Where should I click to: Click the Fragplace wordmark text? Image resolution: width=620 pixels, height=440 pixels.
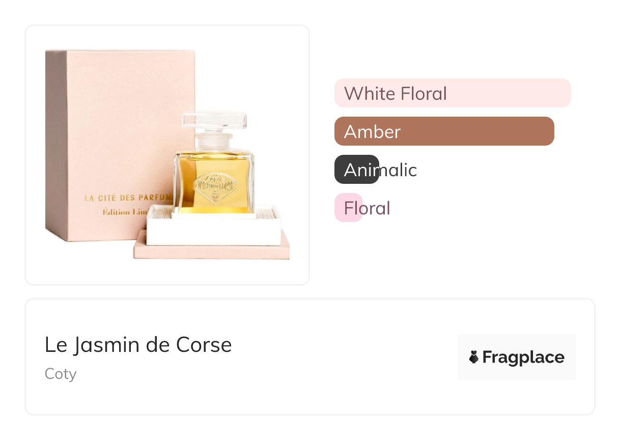tap(523, 358)
